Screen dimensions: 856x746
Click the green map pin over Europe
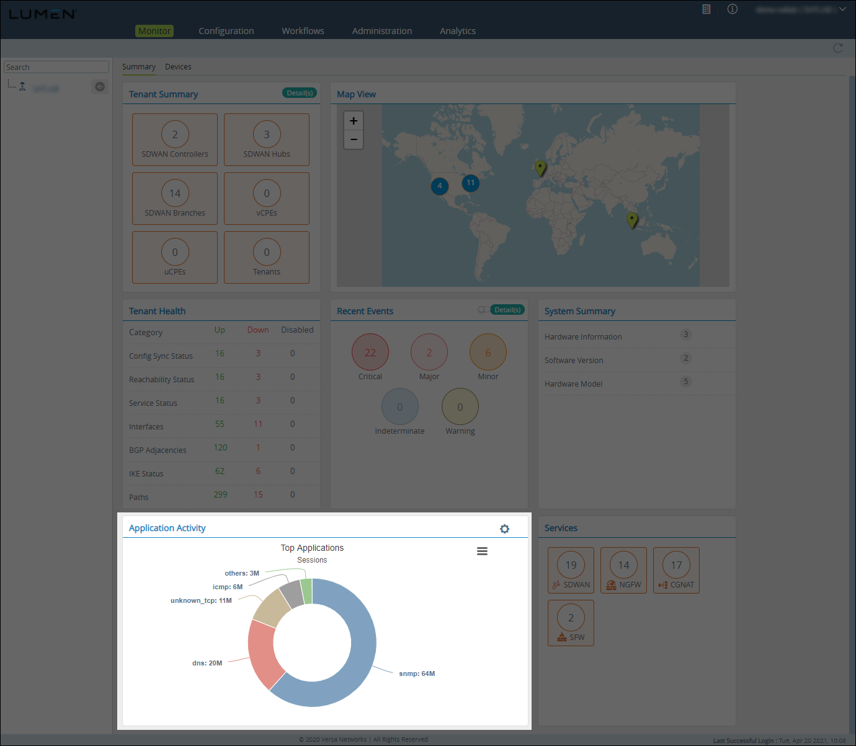pos(540,167)
